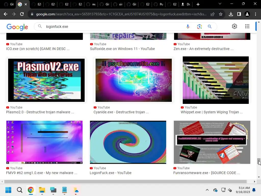Open the purple desktop glitch thumbnail
261x196 pixels.
pyautogui.click(x=44, y=142)
